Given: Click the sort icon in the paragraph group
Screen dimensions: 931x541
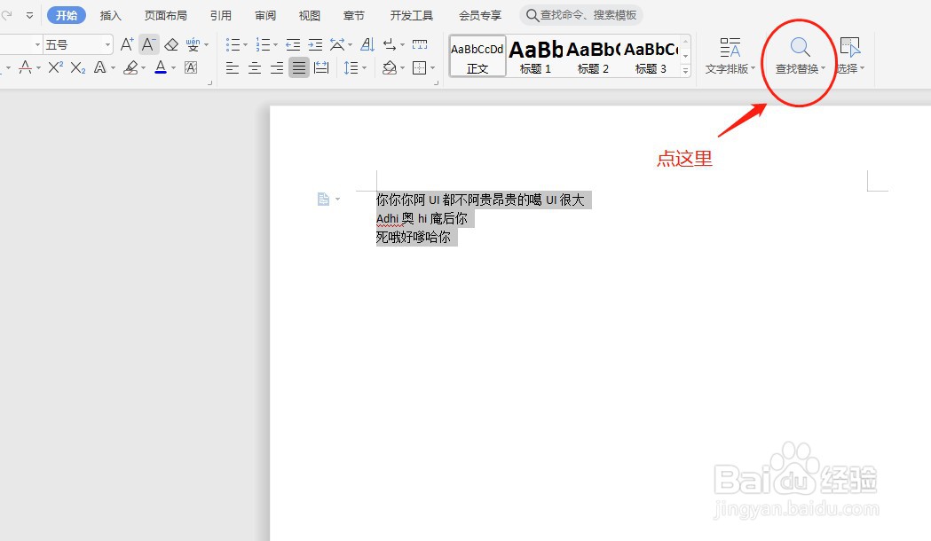Looking at the screenshot, I should tap(367, 44).
